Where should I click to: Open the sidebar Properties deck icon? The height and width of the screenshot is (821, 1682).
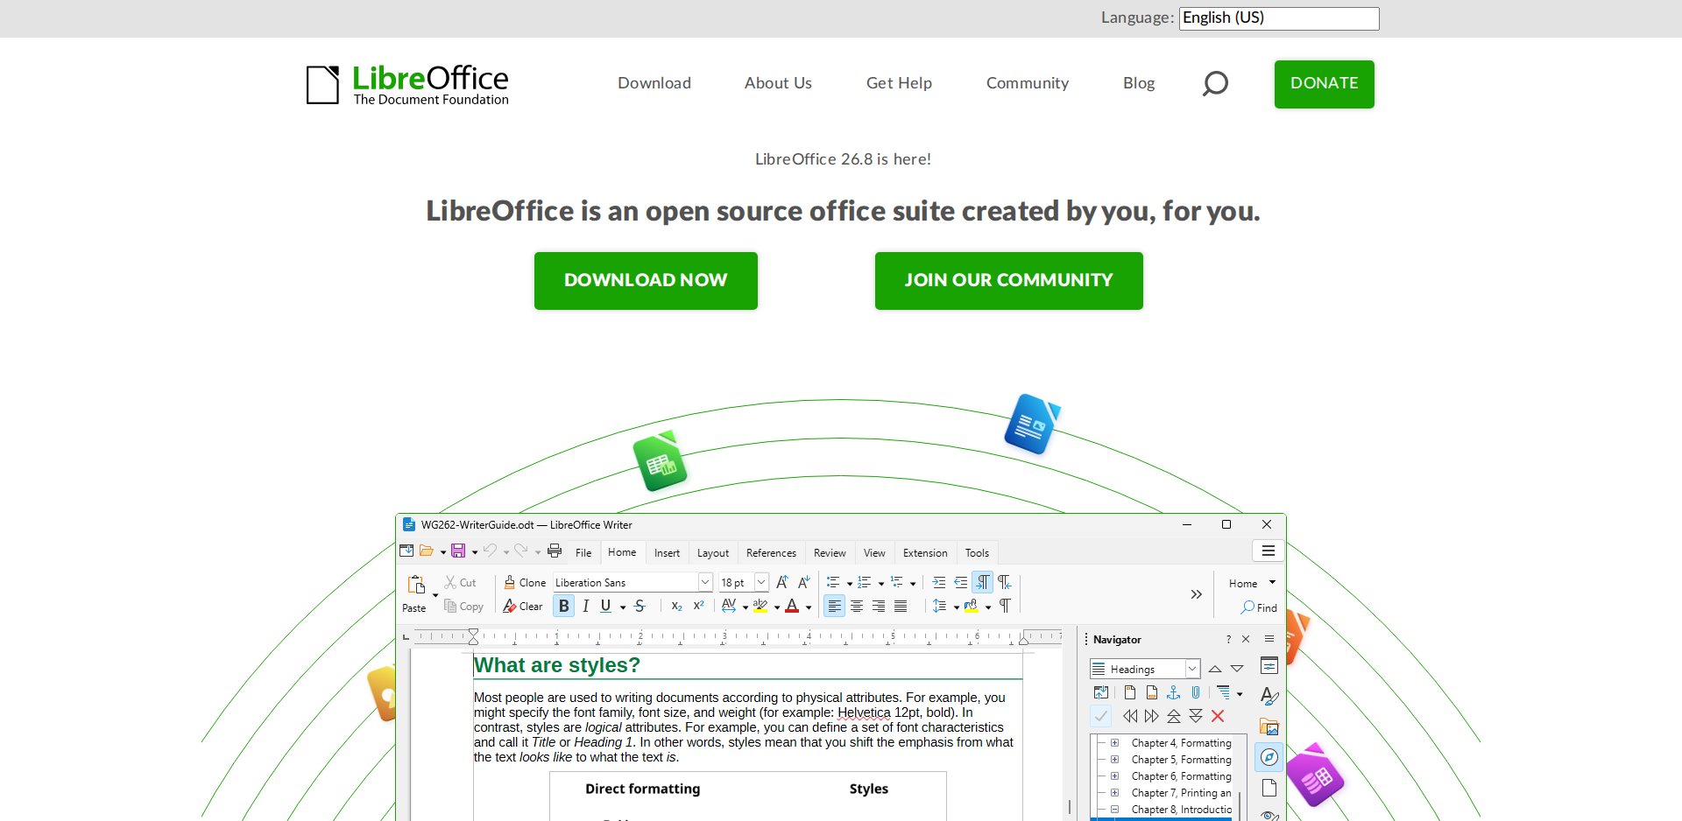click(x=1269, y=666)
